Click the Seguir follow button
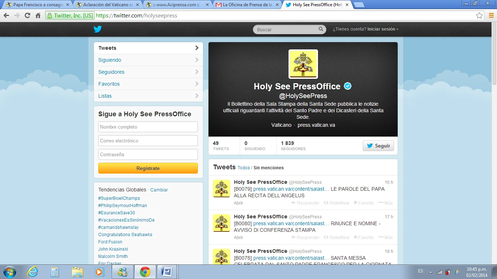Image resolution: width=497 pixels, height=279 pixels. 378,146
